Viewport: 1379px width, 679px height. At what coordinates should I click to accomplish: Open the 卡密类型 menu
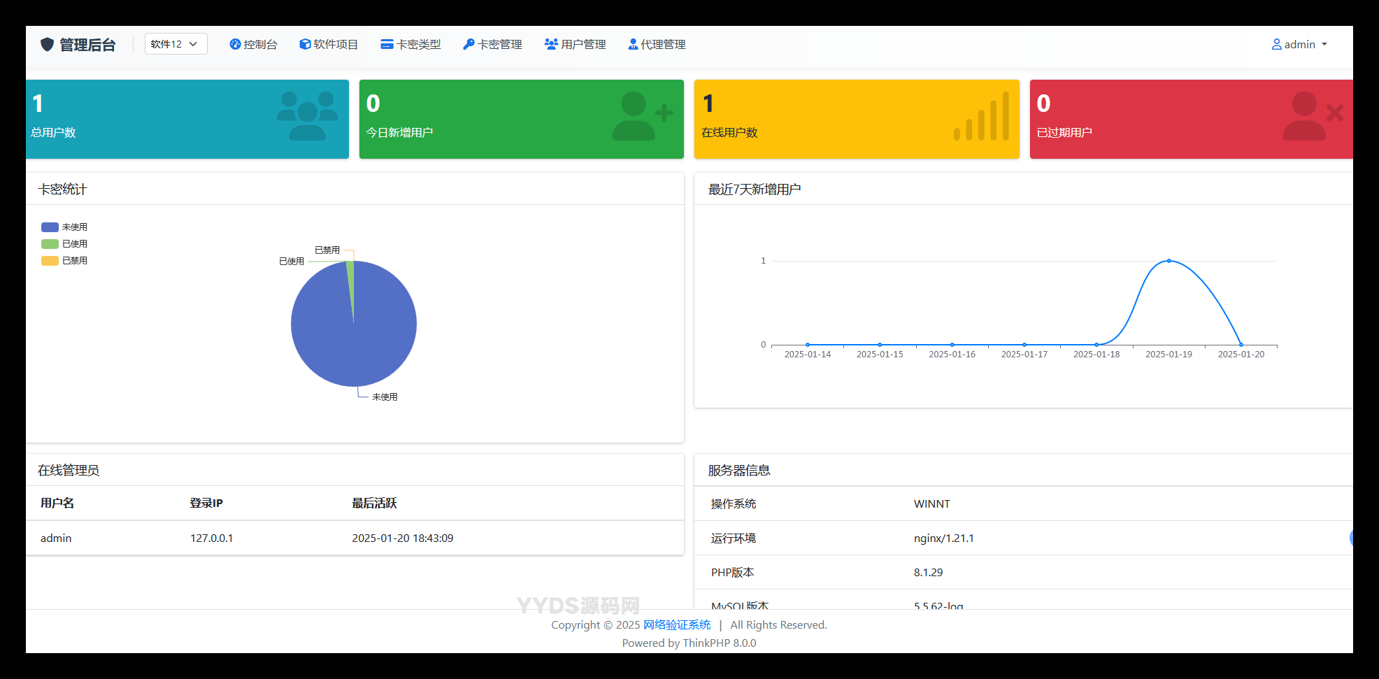(x=411, y=45)
